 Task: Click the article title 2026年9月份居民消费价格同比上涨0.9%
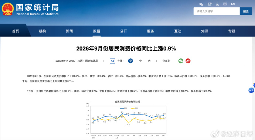pos(126,48)
